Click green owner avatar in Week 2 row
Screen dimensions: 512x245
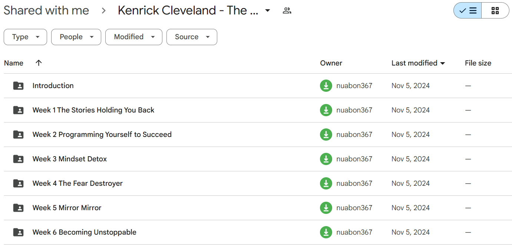point(326,135)
